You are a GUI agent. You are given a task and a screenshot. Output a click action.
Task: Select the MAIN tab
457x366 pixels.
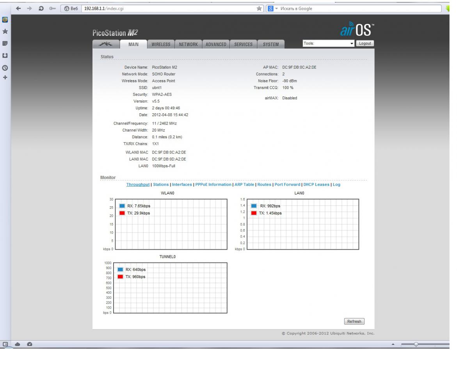pyautogui.click(x=133, y=44)
